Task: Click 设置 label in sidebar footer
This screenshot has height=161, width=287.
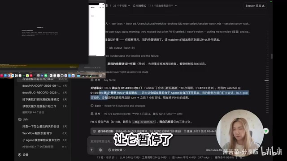Action: click(26, 155)
